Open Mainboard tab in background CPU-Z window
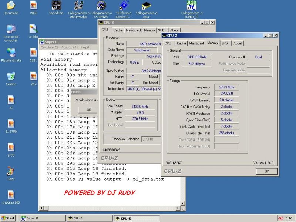Image resolution: width=296 pixels, height=222 pixels. (133, 30)
